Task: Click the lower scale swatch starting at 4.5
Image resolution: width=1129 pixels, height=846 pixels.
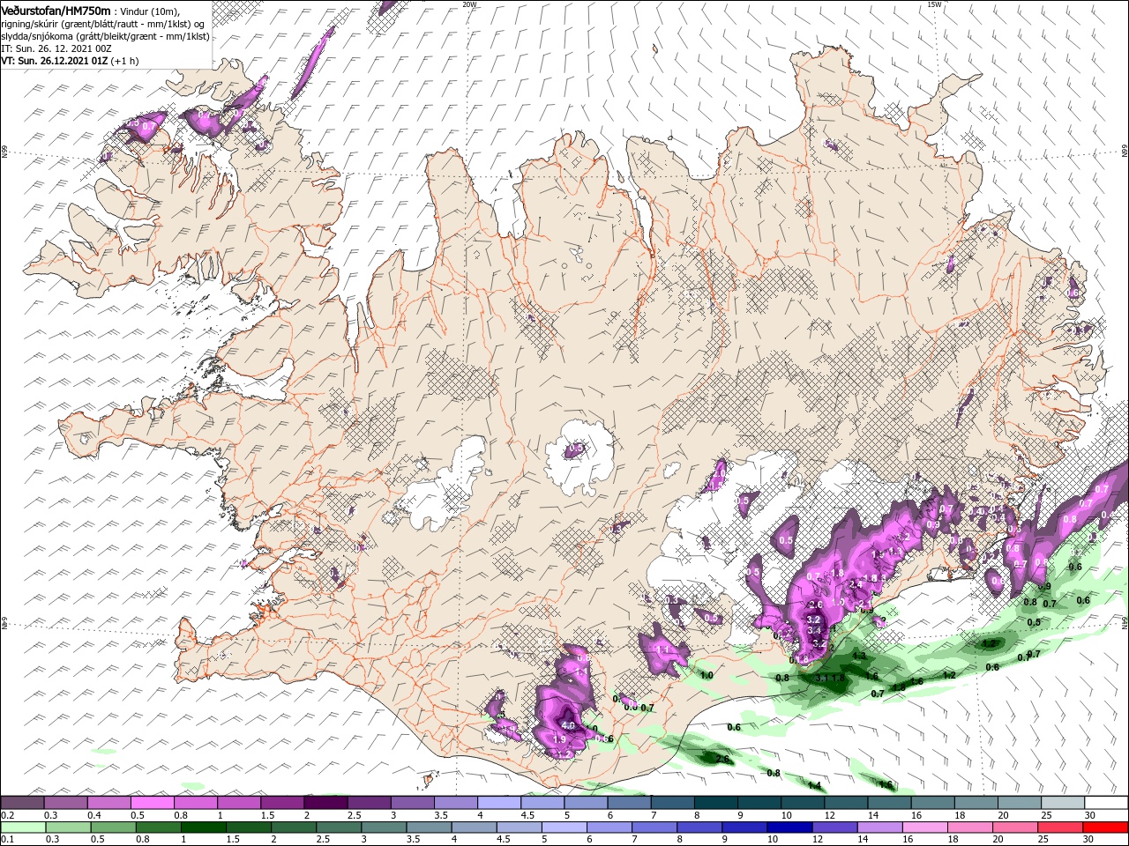Action: [x=519, y=827]
